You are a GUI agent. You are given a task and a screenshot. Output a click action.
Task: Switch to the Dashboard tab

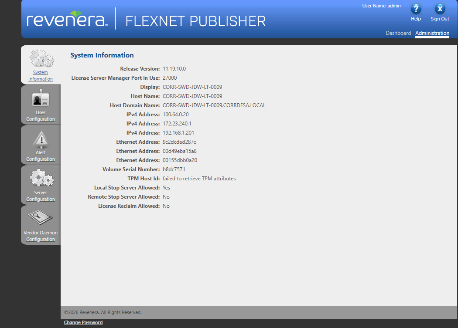(x=398, y=33)
